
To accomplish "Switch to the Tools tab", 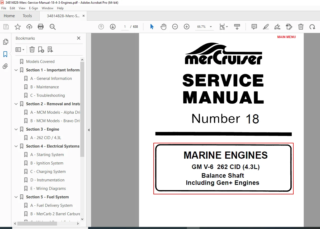I will 27,16.
